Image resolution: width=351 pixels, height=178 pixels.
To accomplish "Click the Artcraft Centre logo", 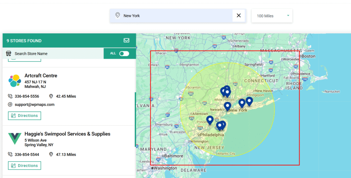I will click(x=15, y=81).
